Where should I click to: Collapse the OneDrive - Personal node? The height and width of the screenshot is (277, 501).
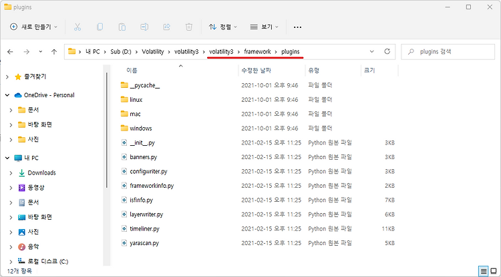[7, 95]
